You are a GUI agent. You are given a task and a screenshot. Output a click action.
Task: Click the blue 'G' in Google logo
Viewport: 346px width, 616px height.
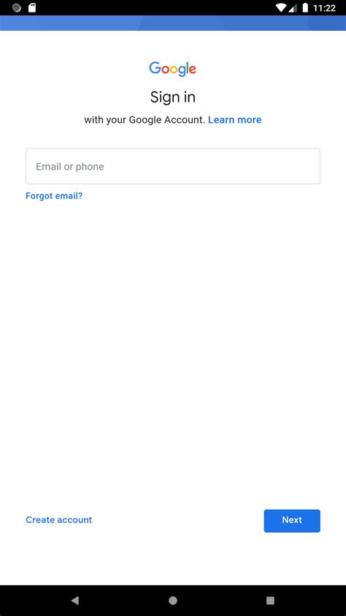click(x=155, y=67)
